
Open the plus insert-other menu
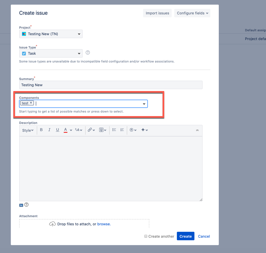144,130
